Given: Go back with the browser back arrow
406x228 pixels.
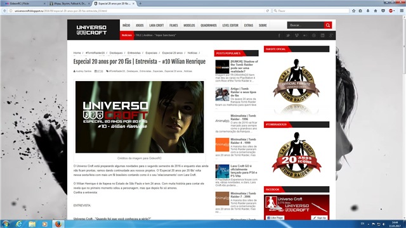Looking at the screenshot, I should 4,11.
